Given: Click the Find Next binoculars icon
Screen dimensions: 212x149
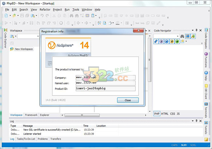Looking at the screenshot, I should (77, 16).
